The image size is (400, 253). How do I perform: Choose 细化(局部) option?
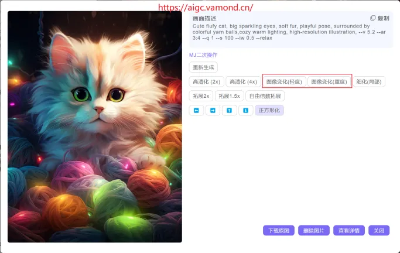tap(369, 81)
